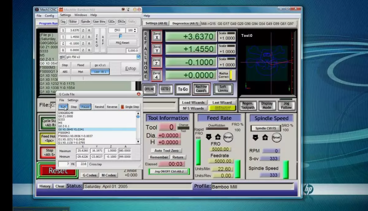The height and width of the screenshot is (211, 368).
Task: Toggle Machine Coord's display
Action: [x=201, y=89]
